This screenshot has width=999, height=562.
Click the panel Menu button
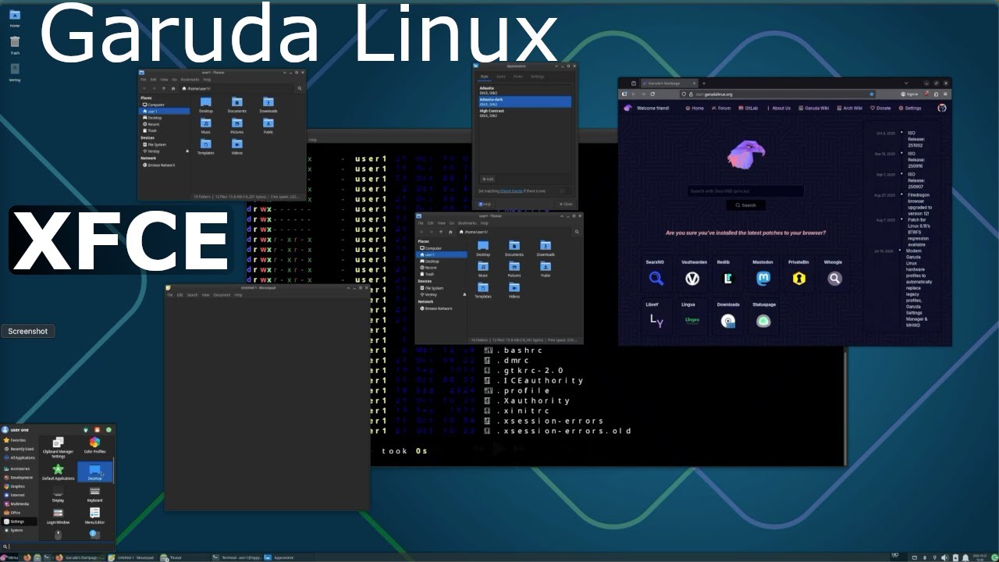[x=9, y=557]
